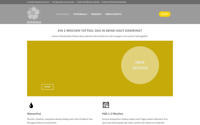Screen dimensions: 200x125
Task: Click the MyHenna hibiscus flower logo
Action: point(34,14)
